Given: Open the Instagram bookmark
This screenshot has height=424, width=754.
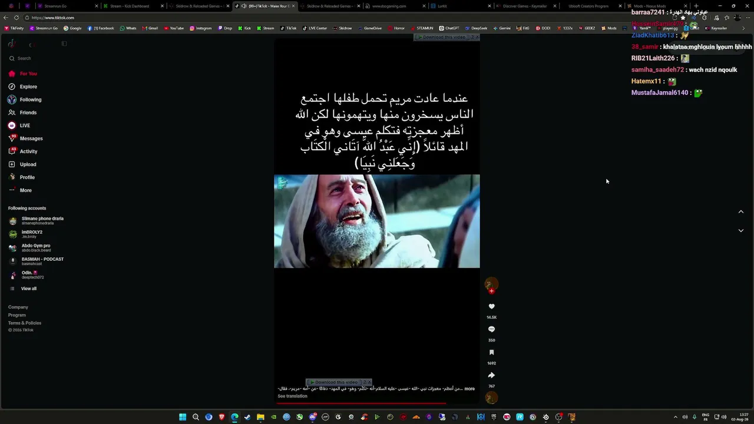Looking at the screenshot, I should 200,28.
